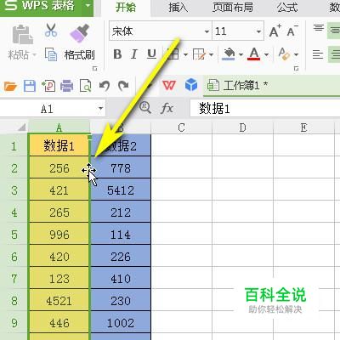Click the Paste clipboard icon
The height and width of the screenshot is (340, 340).
[x=22, y=34]
